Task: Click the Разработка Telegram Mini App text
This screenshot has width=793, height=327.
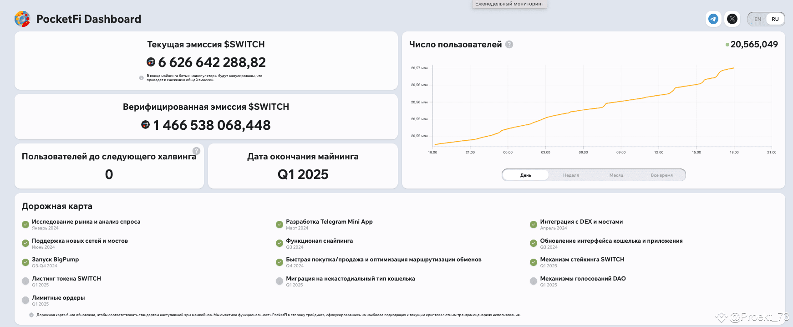Action: coord(330,222)
